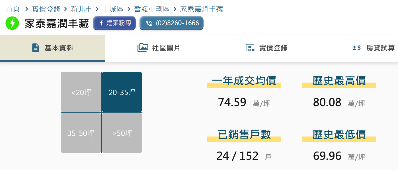Viewport: 398px width, 170px height.
Task: Click the document icon for 基本資料
Action: pos(36,48)
